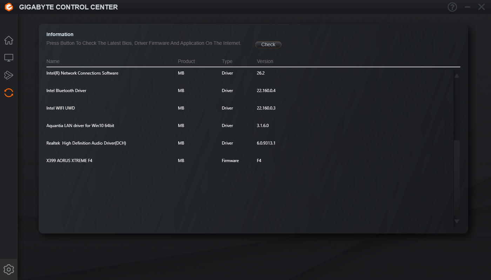Screen dimensions: 491x280
Task: Click version 22.160.0.3 value
Action: coord(266,108)
